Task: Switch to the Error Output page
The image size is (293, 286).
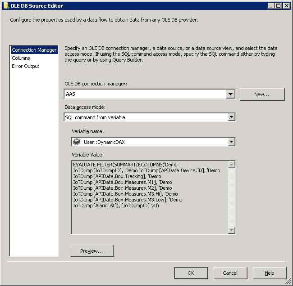Action: [26, 66]
